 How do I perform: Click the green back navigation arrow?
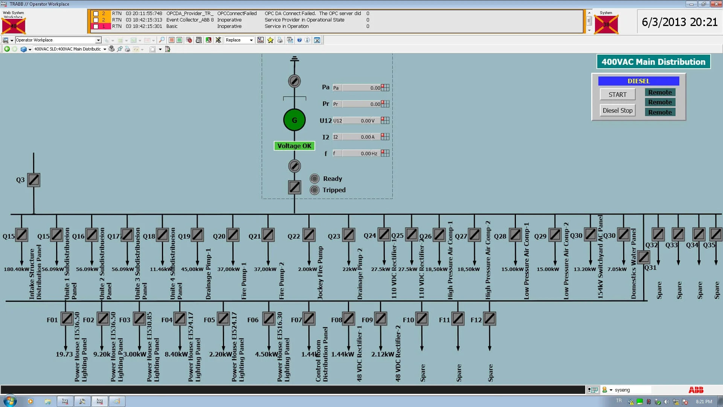click(x=7, y=49)
